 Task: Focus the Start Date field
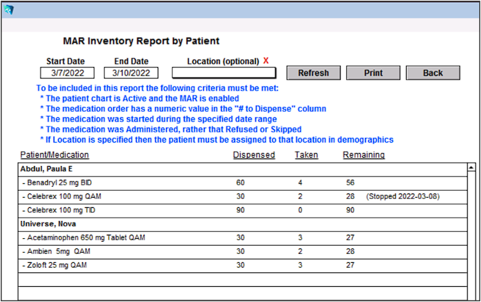point(67,73)
